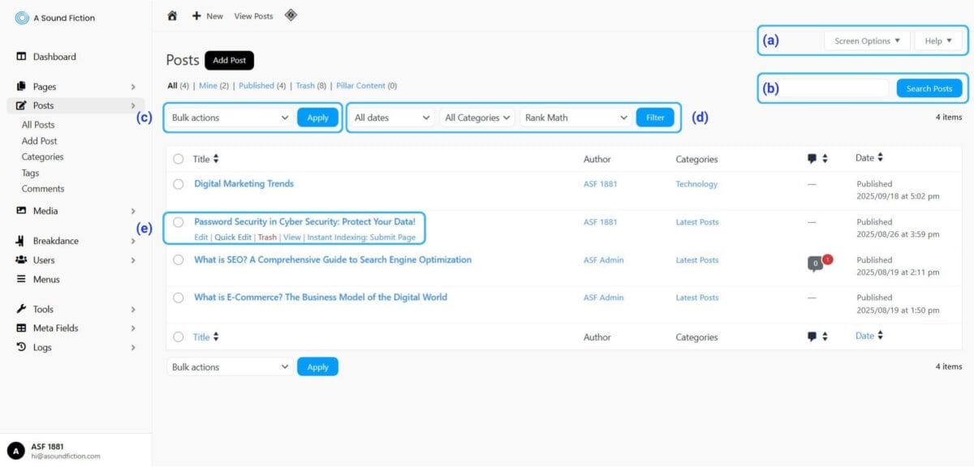The image size is (974, 467).
Task: Check the What is E-Commerce post checkbox
Action: click(179, 298)
